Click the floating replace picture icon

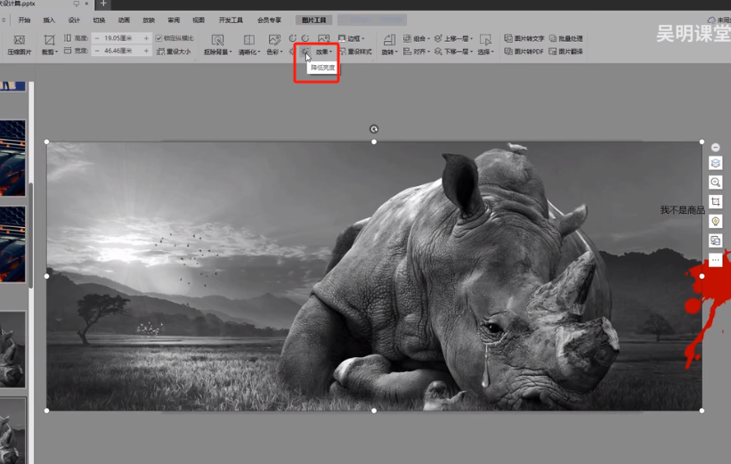(x=716, y=240)
